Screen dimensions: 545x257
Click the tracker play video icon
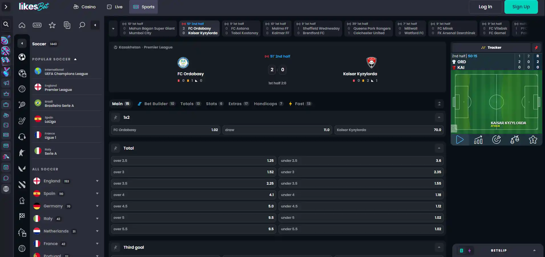[x=460, y=140]
